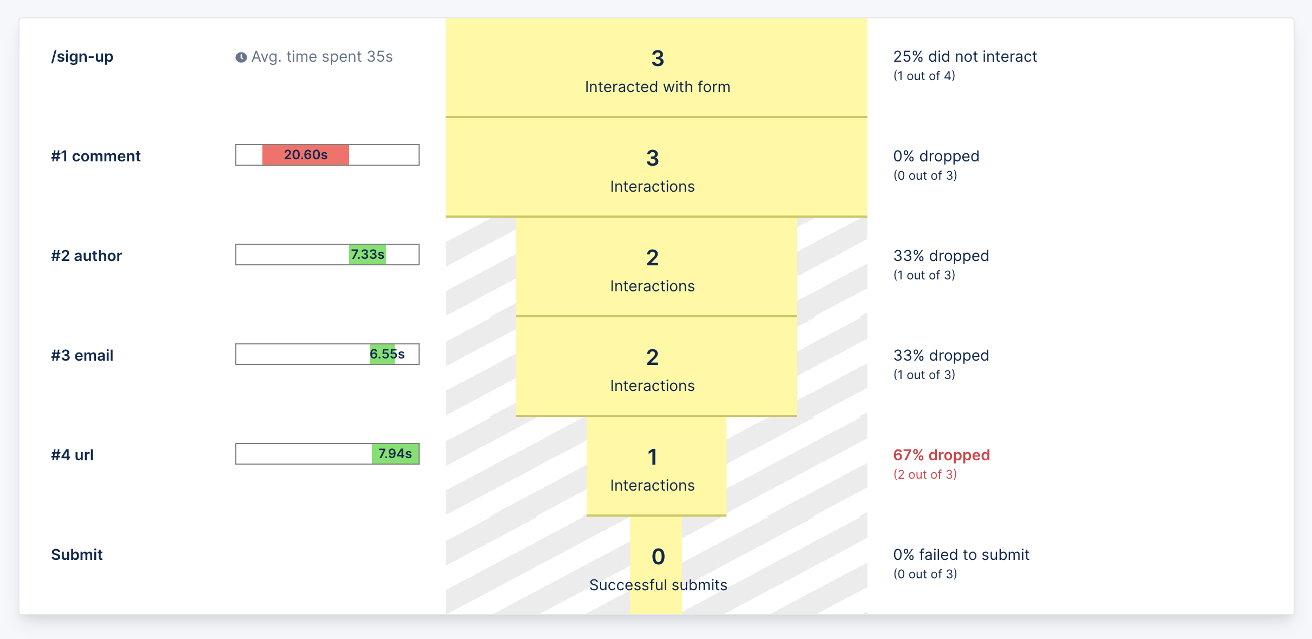Click the green 7.33s author time bar
1312x639 pixels.
point(367,255)
